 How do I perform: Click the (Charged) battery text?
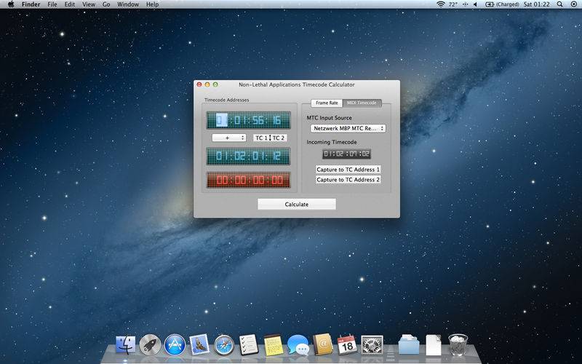click(507, 4)
